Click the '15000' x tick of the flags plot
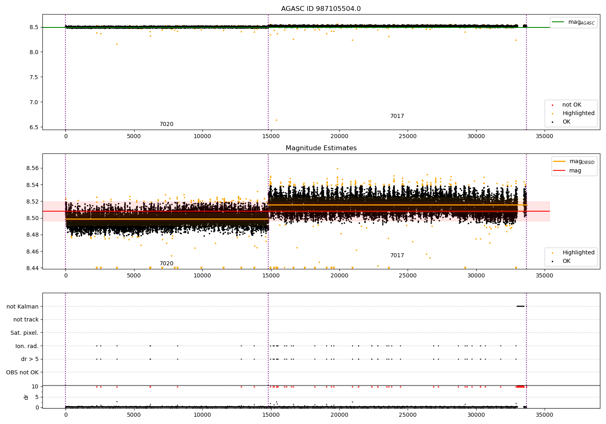This screenshot has height=424, width=606. (271, 415)
